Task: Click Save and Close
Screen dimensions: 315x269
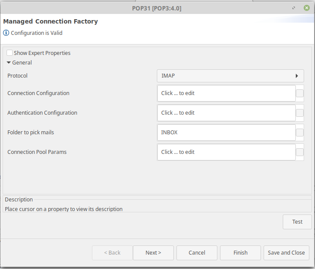Action: [286, 253]
